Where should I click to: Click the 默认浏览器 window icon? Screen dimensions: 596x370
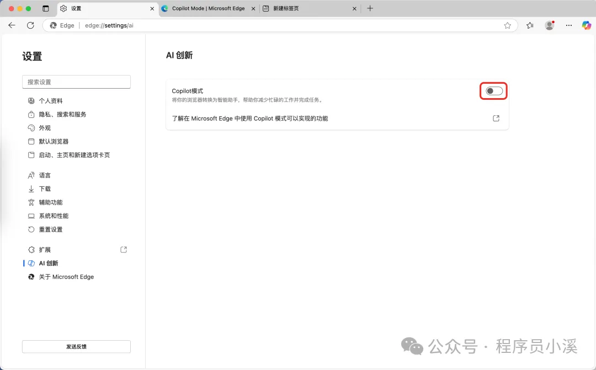coord(31,141)
